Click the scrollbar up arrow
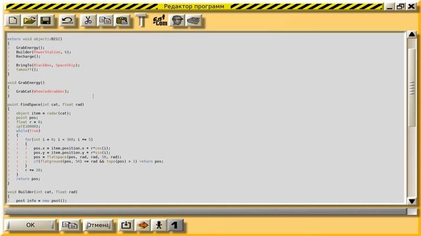The width and height of the screenshot is (421, 236). coord(412,35)
